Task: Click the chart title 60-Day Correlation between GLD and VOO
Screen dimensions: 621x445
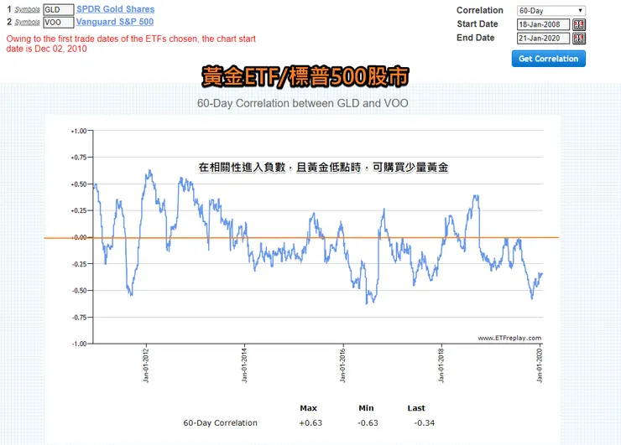Action: click(x=303, y=103)
